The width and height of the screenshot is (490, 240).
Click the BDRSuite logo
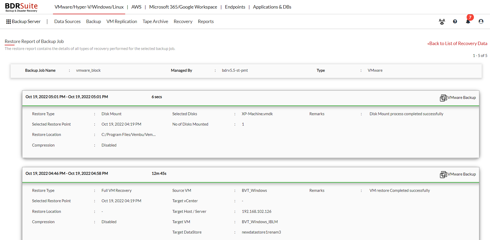tap(21, 7)
